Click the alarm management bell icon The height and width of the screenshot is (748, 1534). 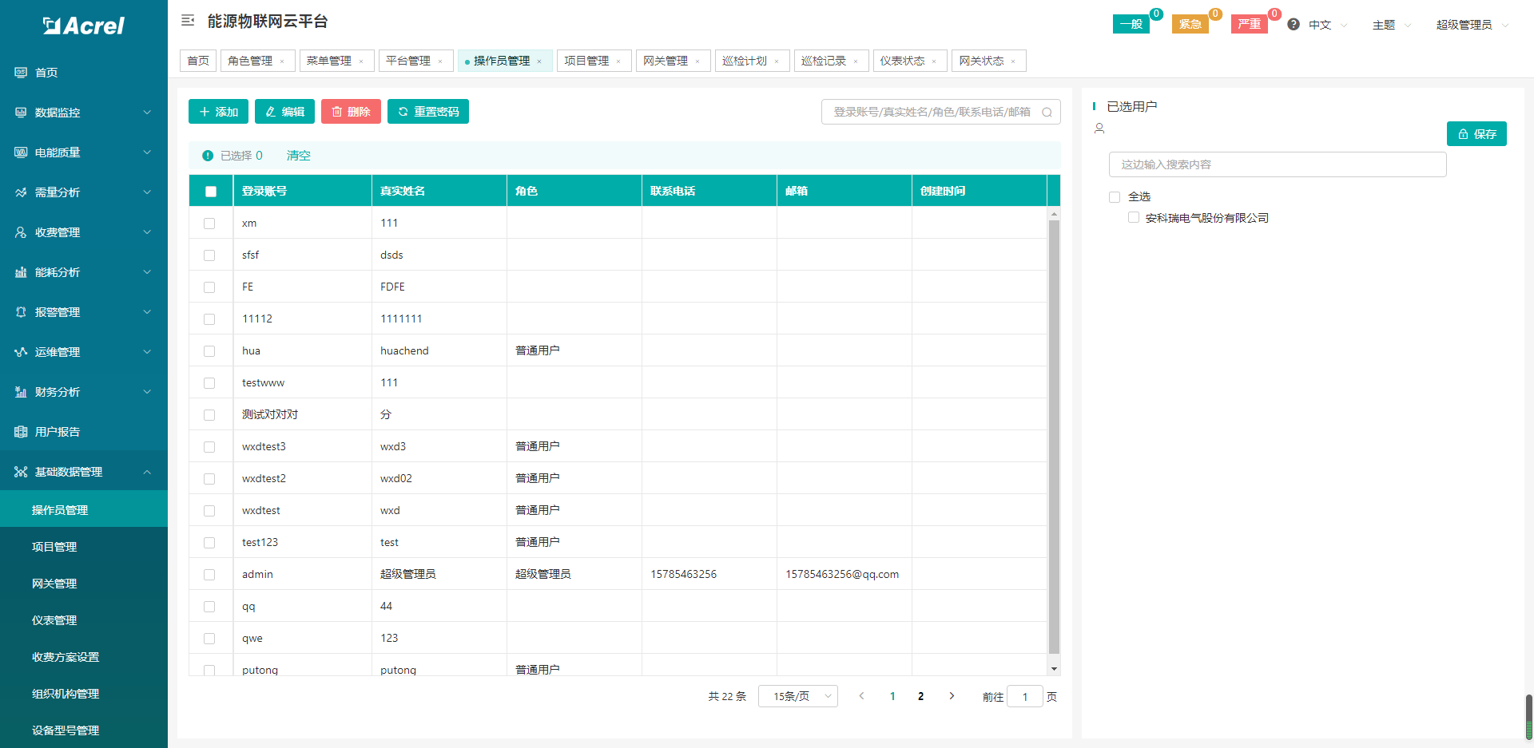[21, 312]
